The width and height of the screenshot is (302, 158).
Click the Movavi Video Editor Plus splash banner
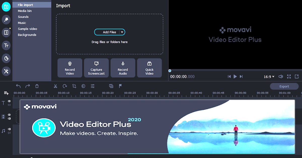[x=157, y=127]
